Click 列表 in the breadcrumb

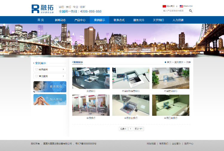[x=188, y=62]
